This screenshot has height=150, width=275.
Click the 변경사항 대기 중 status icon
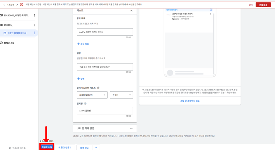point(10,148)
